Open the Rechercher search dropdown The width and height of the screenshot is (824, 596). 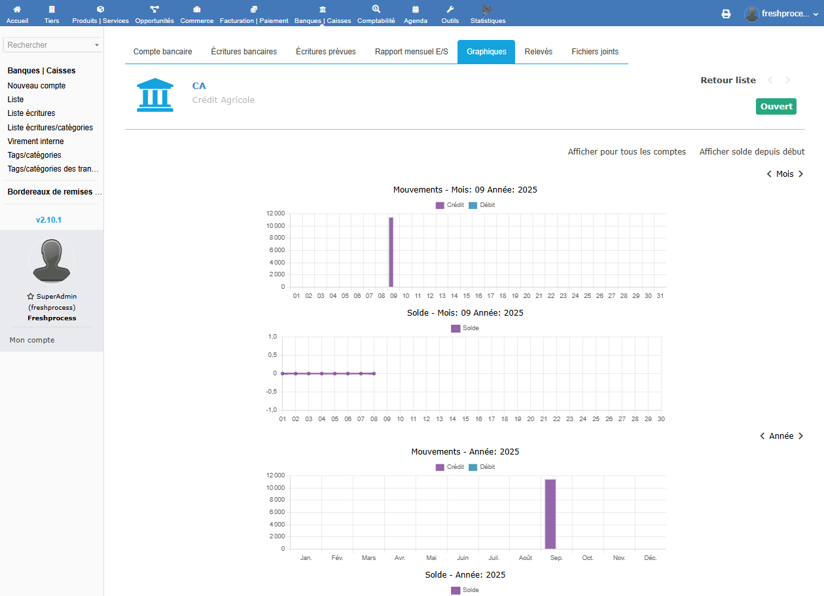pos(52,45)
